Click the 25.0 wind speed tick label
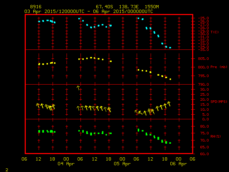 pos(204,95)
